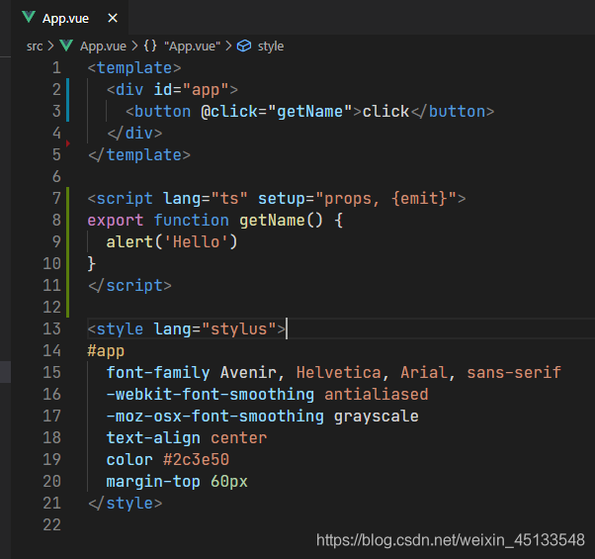Click the blog.csdn.net watermark link
595x559 pixels.
(x=450, y=540)
